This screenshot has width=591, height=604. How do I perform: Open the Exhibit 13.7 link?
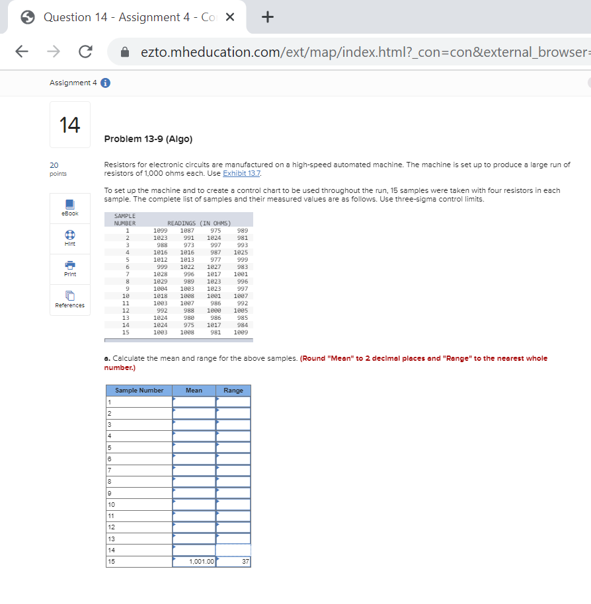(x=241, y=173)
